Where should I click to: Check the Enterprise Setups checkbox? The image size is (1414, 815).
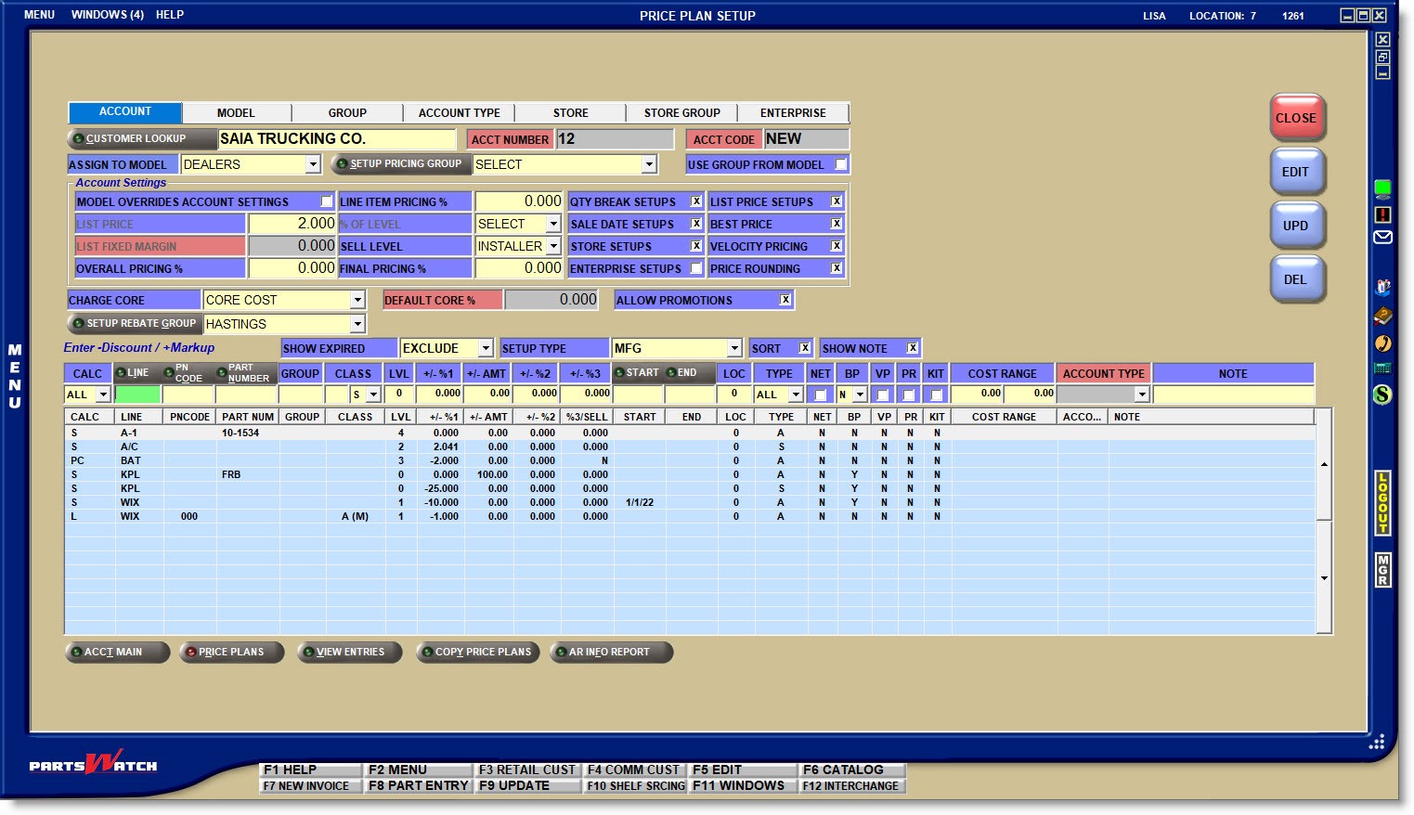tap(696, 268)
